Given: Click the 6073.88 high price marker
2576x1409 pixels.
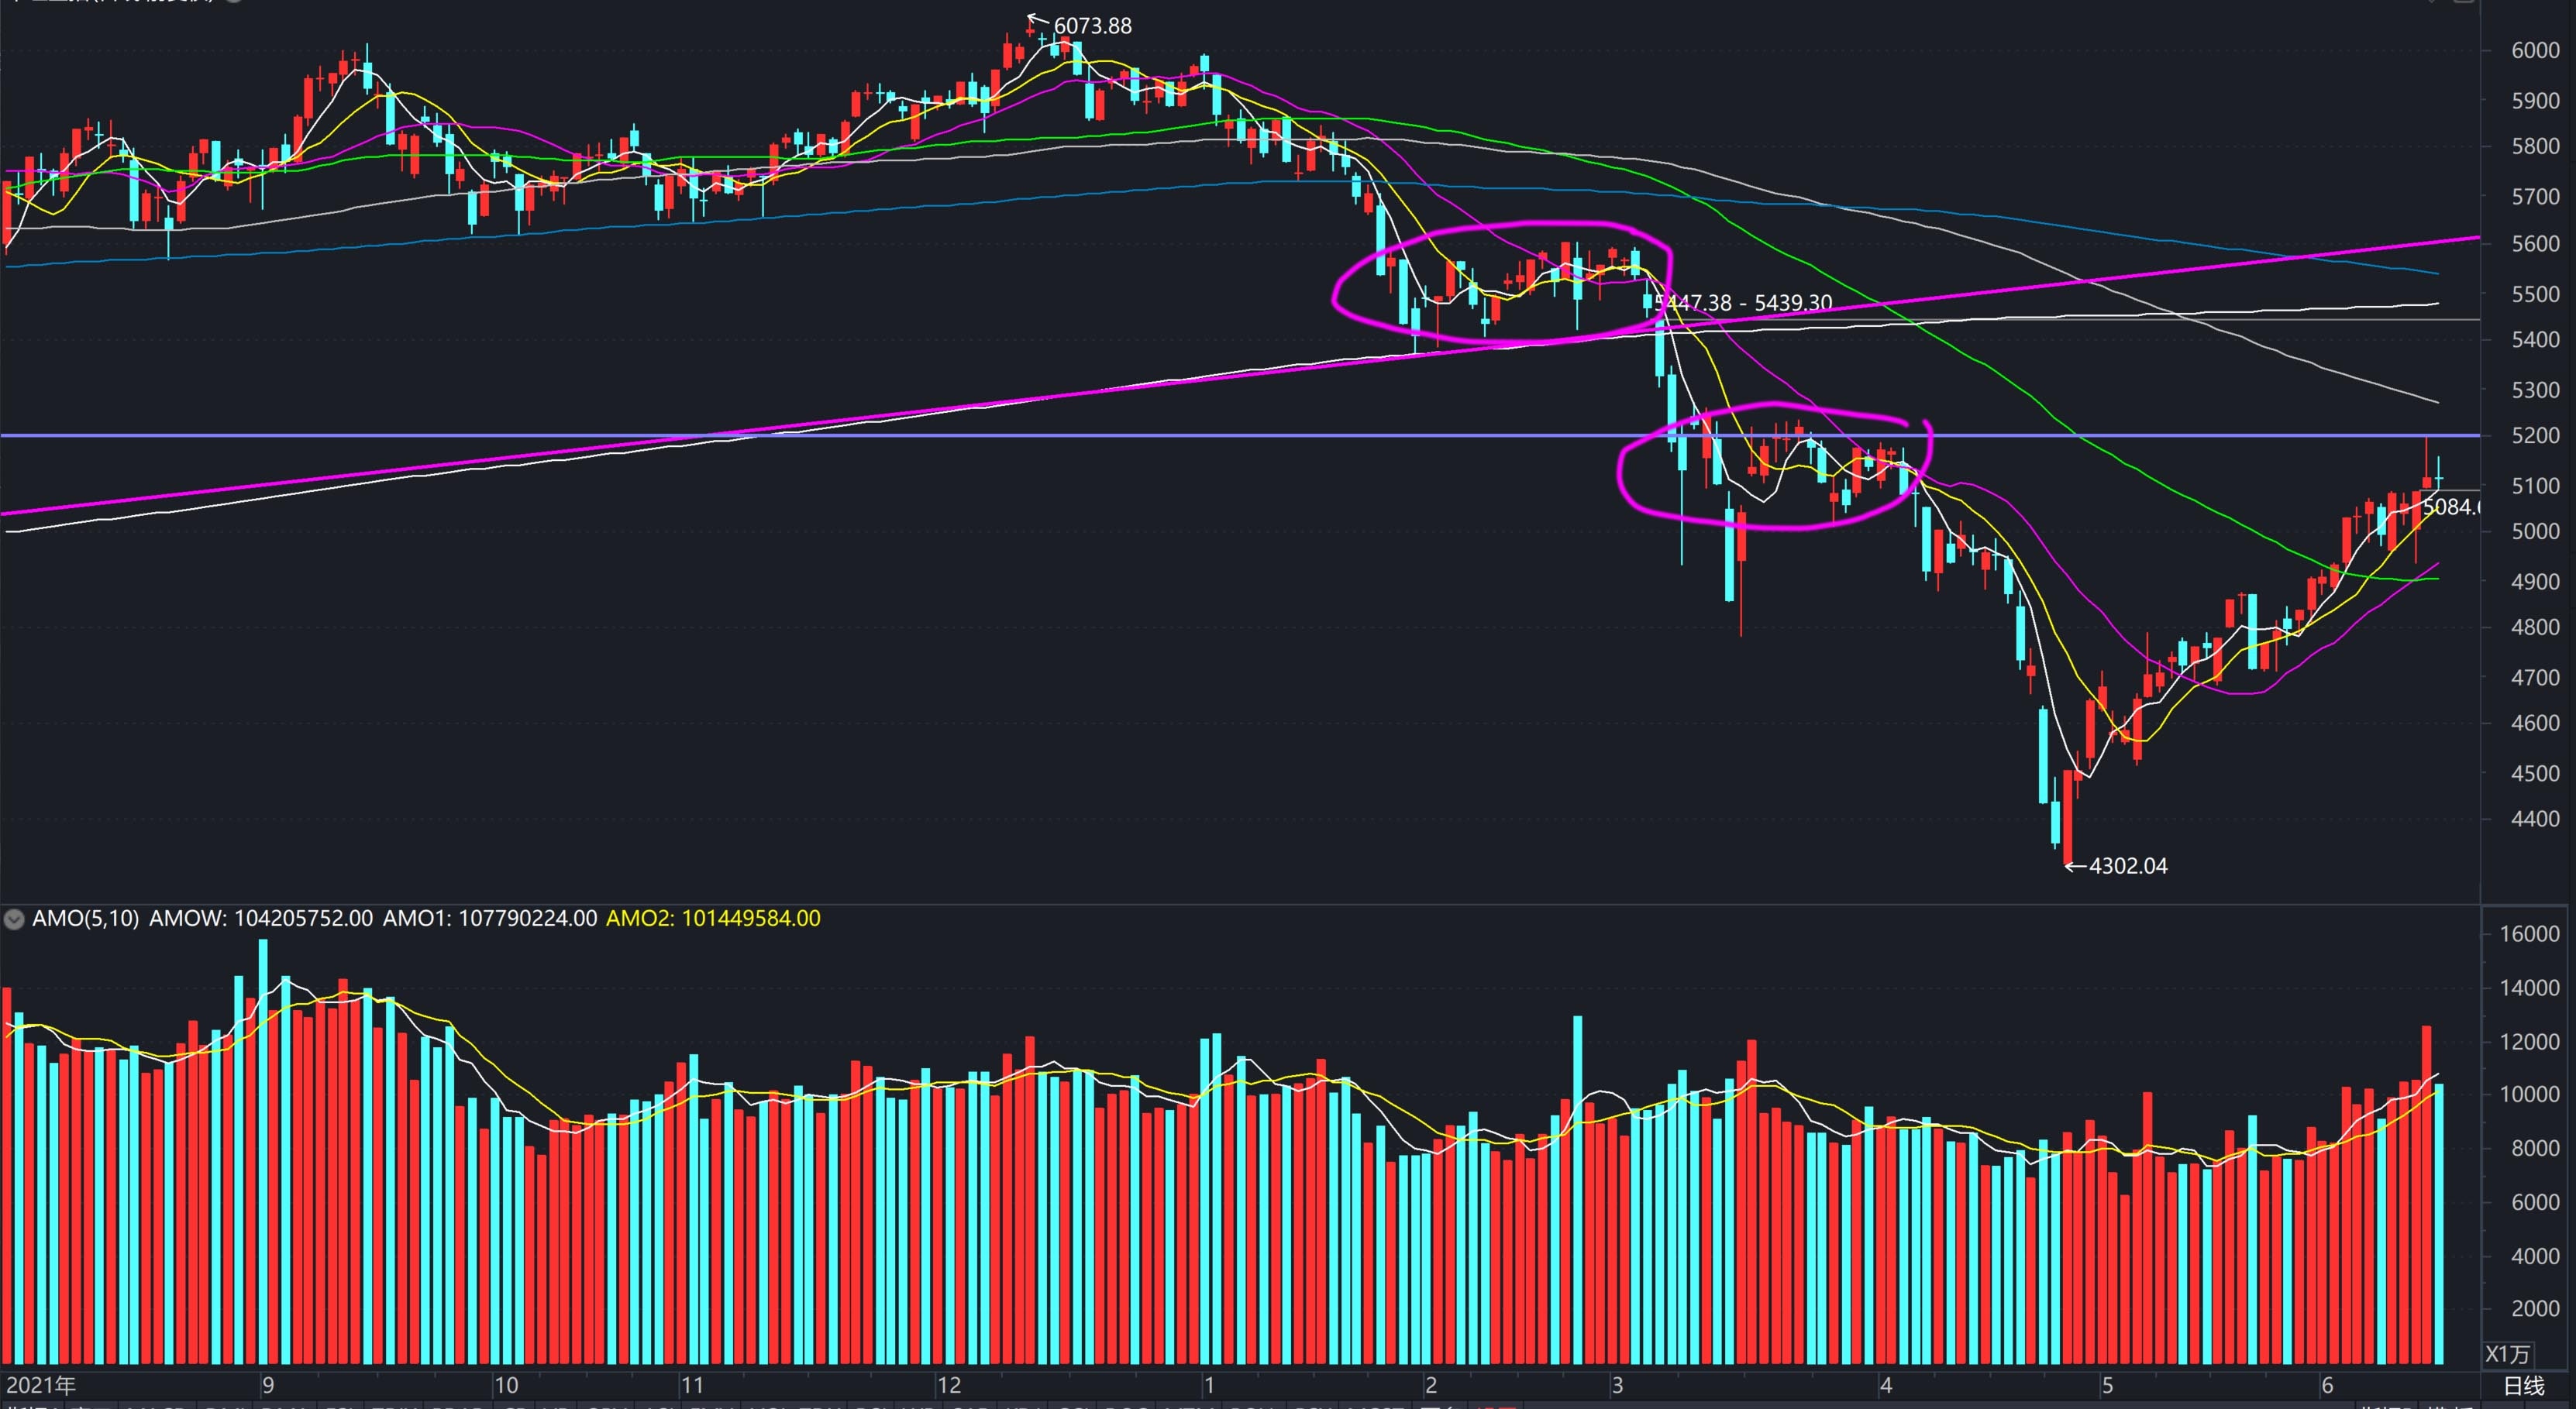Looking at the screenshot, I should pyautogui.click(x=1091, y=26).
